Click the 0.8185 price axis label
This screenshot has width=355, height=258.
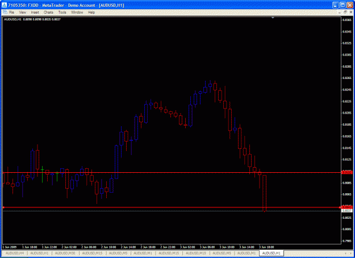[x=346, y=124]
